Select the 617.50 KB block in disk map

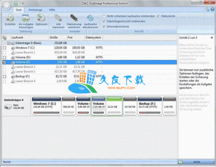(130, 106)
